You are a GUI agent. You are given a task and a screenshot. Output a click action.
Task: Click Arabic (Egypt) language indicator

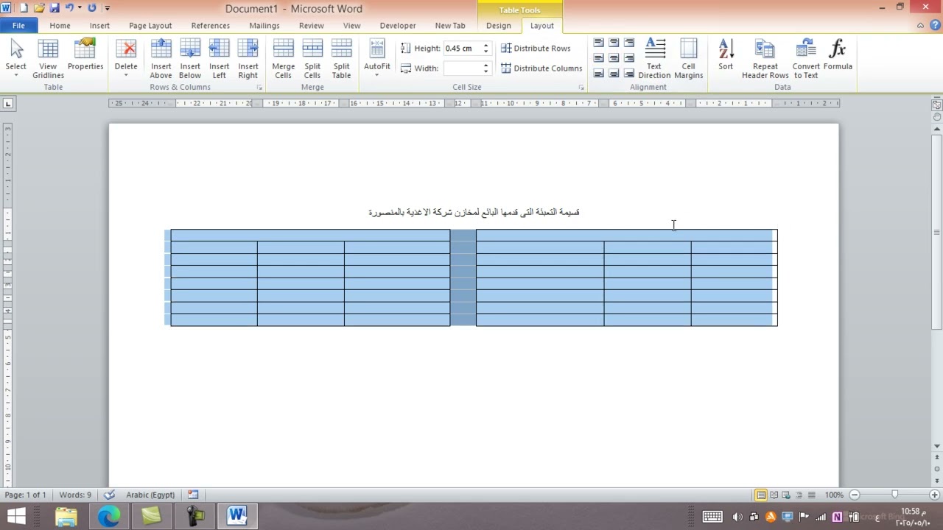[150, 495]
